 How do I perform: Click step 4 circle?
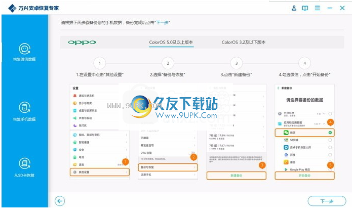(304, 63)
